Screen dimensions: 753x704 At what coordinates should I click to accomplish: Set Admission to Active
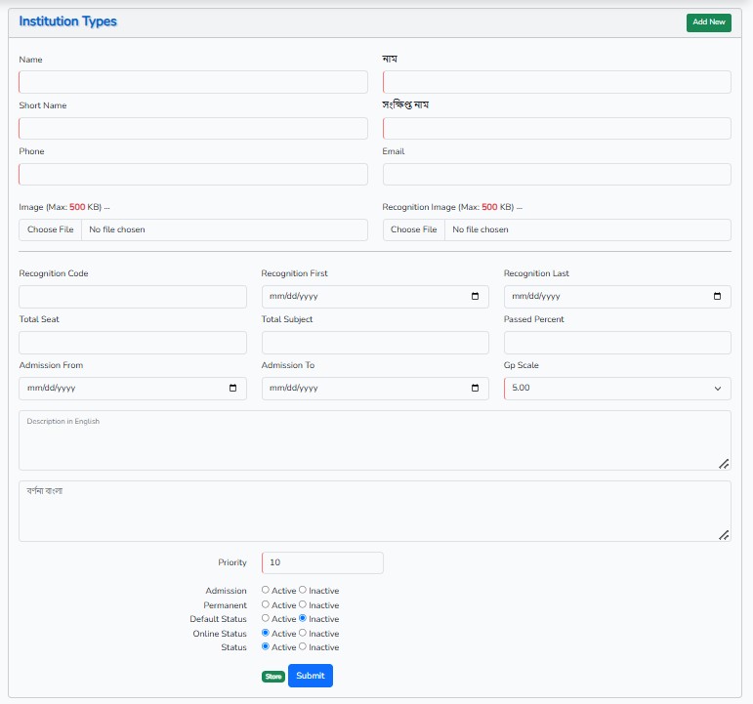pos(266,591)
